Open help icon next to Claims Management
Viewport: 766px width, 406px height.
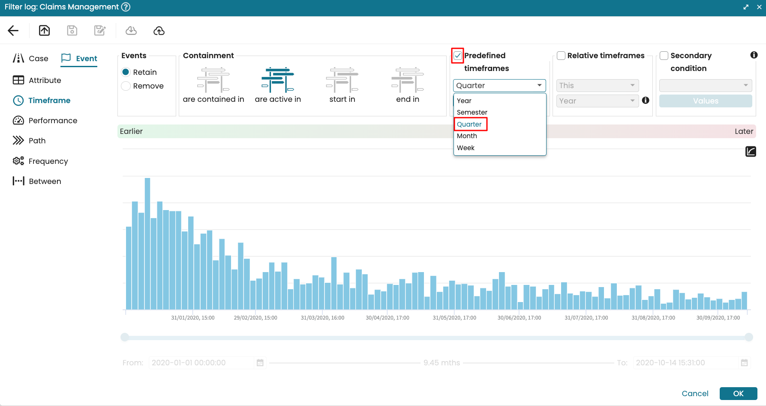tap(126, 7)
